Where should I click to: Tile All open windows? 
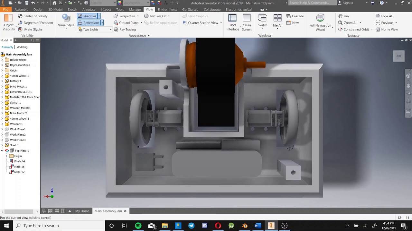click(277, 22)
